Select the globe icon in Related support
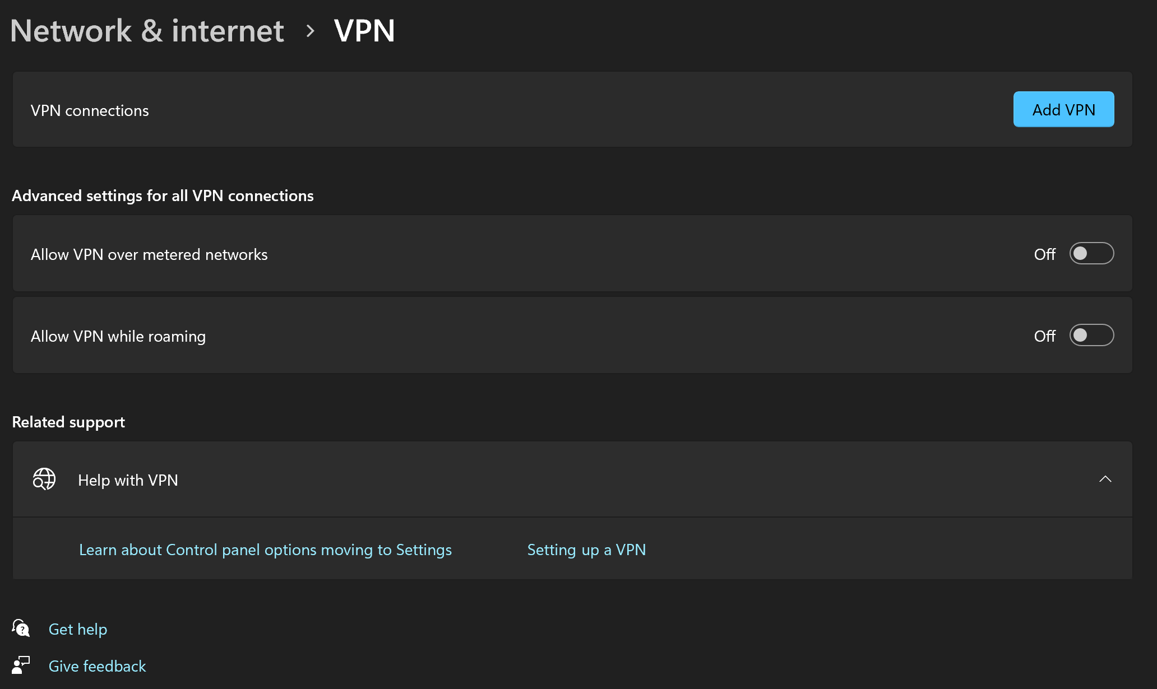This screenshot has width=1157, height=689. (x=43, y=479)
